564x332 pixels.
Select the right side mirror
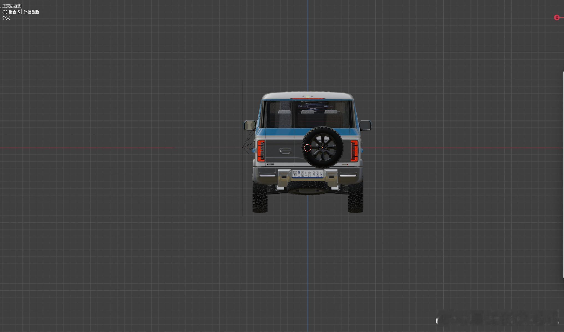pos(365,125)
